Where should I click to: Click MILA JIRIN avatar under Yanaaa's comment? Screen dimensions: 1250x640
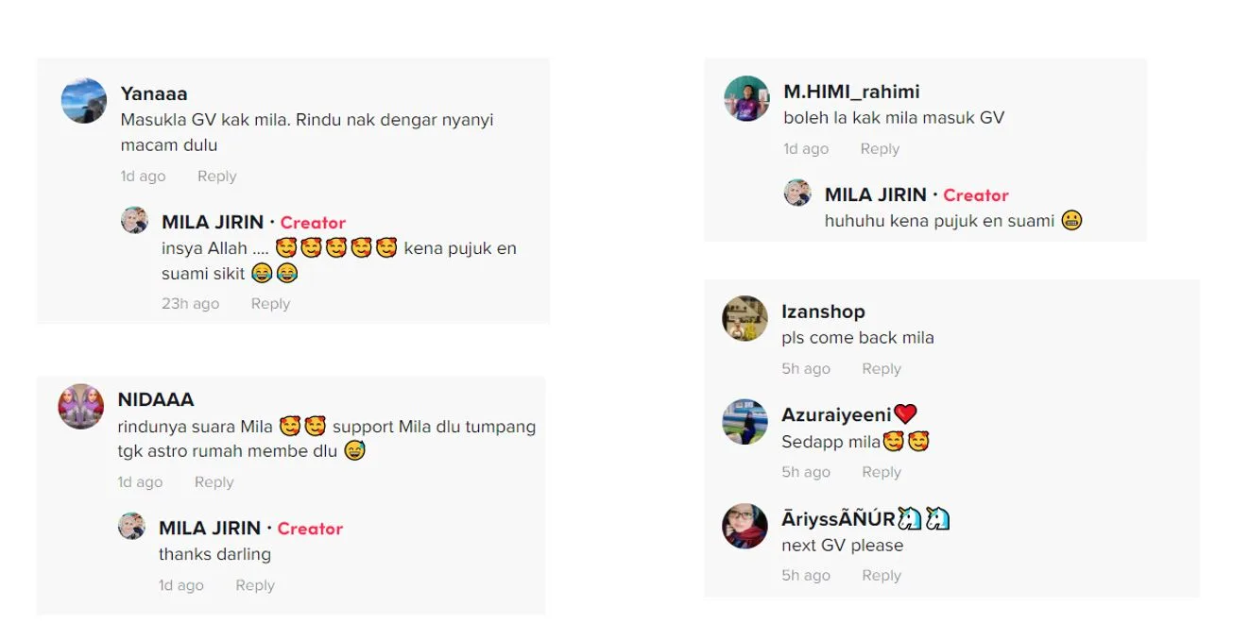pos(134,221)
